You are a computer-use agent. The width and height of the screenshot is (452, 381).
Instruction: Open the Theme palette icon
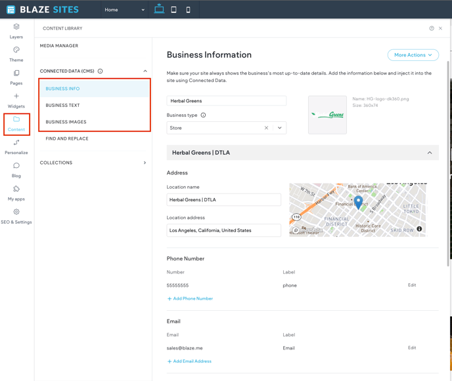point(16,50)
